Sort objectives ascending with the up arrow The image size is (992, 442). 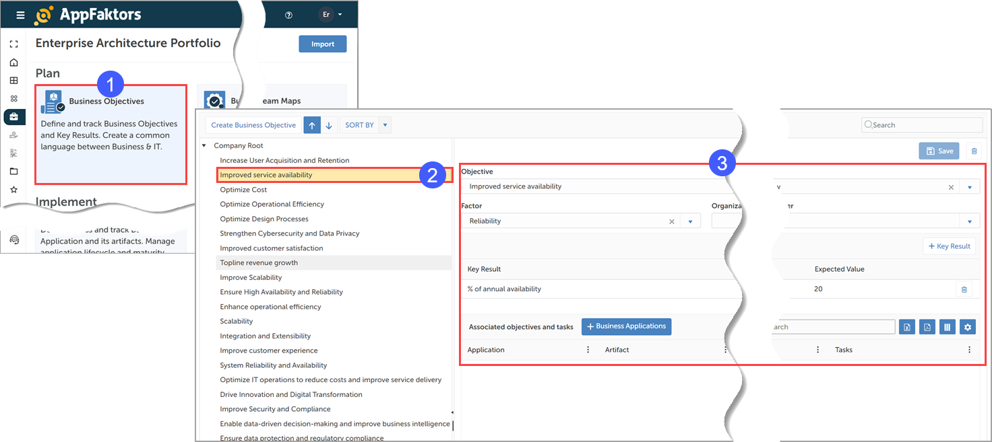pos(312,125)
